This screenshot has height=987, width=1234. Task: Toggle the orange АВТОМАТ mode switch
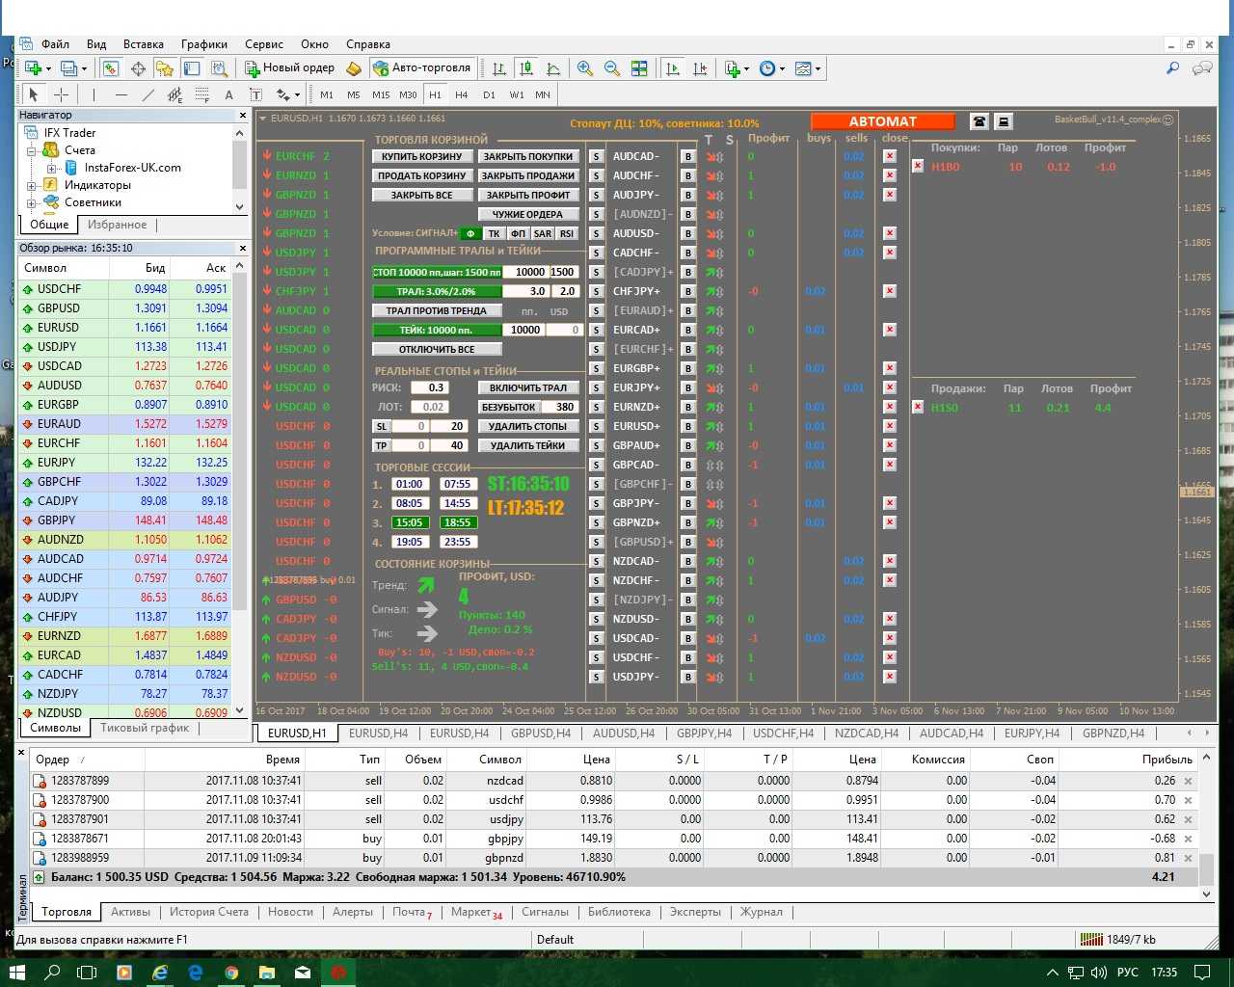[x=882, y=121]
